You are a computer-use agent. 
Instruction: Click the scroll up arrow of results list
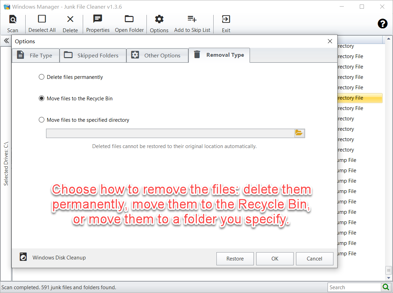tap(388, 39)
